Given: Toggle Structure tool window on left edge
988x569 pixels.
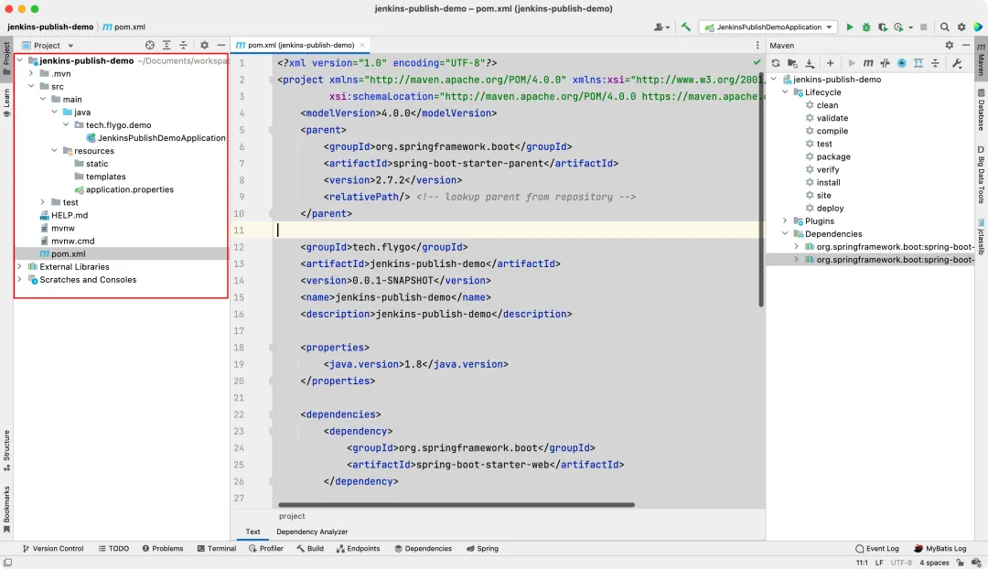Looking at the screenshot, I should pyautogui.click(x=6, y=451).
